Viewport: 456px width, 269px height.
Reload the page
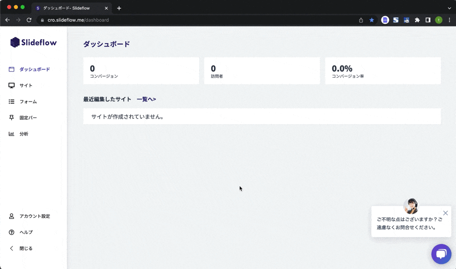(x=29, y=20)
